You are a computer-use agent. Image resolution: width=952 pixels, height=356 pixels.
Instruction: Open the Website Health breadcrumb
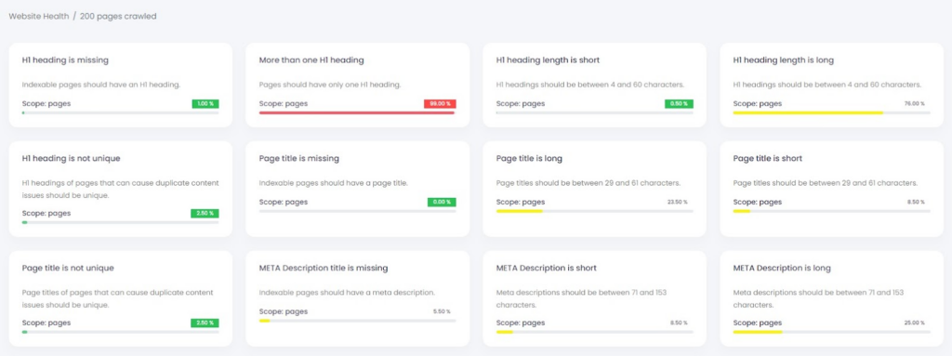(x=37, y=17)
